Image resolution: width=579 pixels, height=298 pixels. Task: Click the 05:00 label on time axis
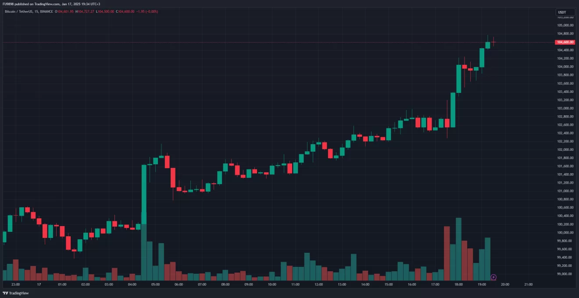pos(155,284)
